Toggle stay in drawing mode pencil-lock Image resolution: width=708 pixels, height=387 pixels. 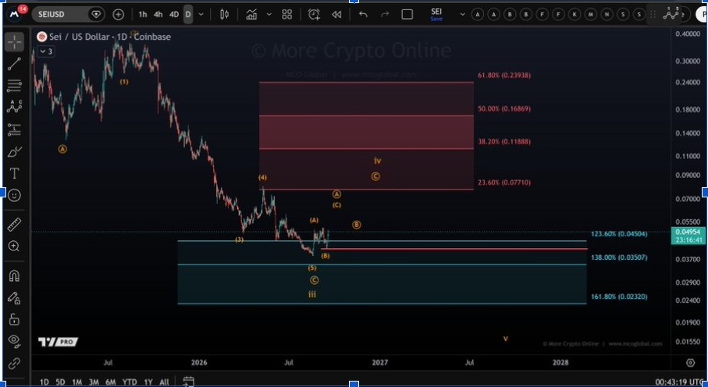(14, 297)
